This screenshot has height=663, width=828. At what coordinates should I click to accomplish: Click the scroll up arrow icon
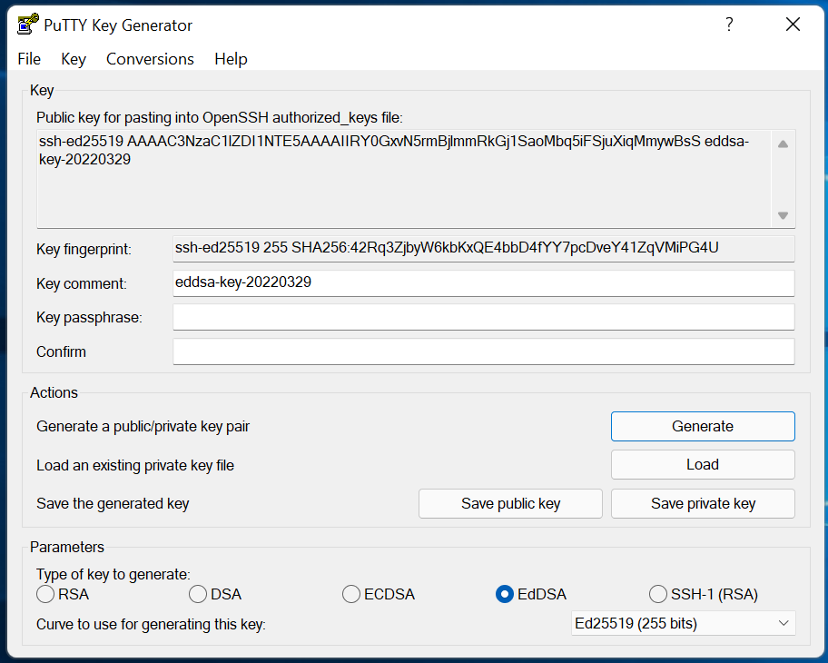coord(782,143)
